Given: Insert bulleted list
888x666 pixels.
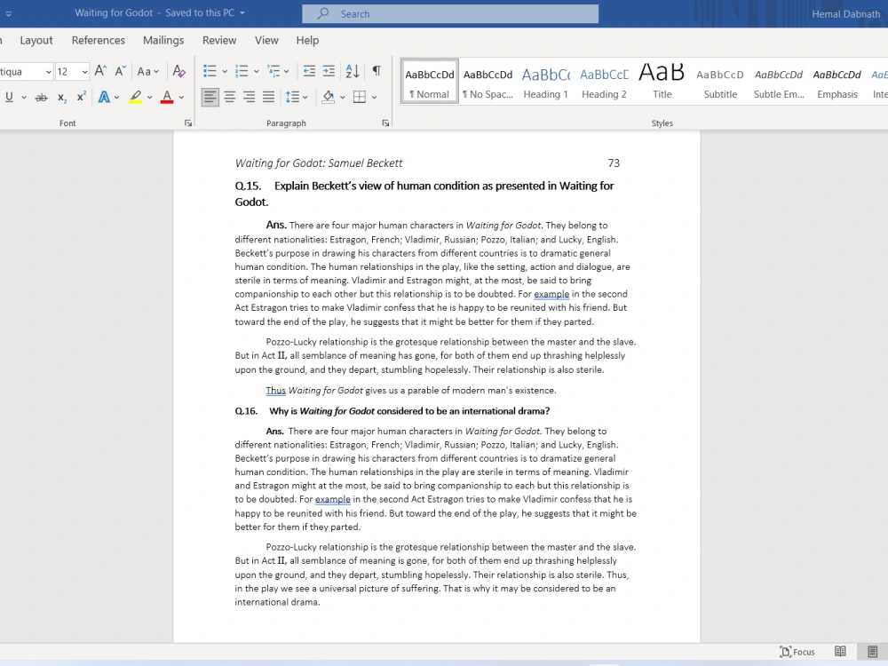Looking at the screenshot, I should pyautogui.click(x=210, y=71).
